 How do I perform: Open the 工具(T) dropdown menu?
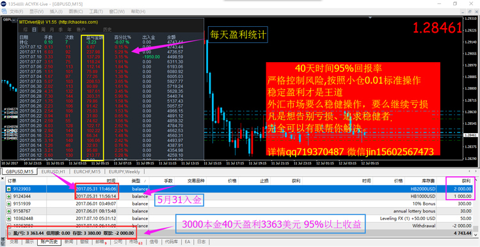click(96, 12)
